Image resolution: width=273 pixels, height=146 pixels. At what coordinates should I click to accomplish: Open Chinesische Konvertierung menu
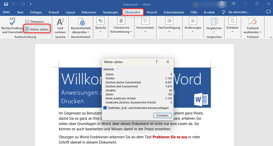(121, 25)
